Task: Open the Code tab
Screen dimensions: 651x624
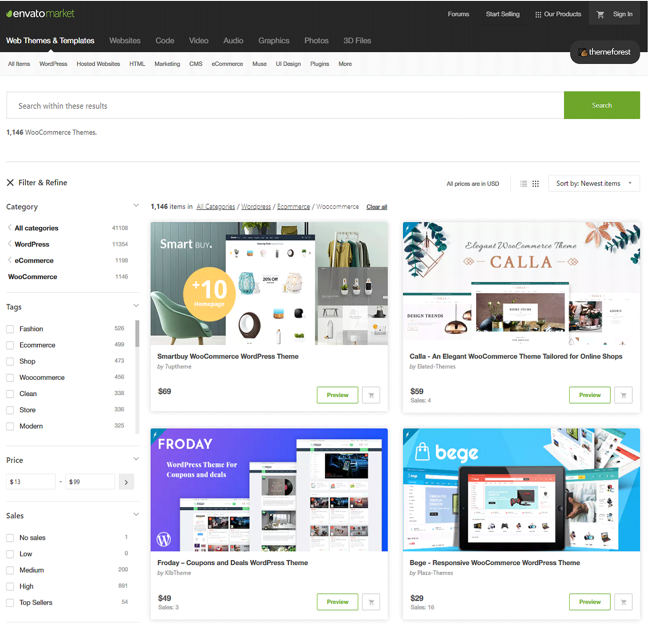Action: pyautogui.click(x=166, y=41)
